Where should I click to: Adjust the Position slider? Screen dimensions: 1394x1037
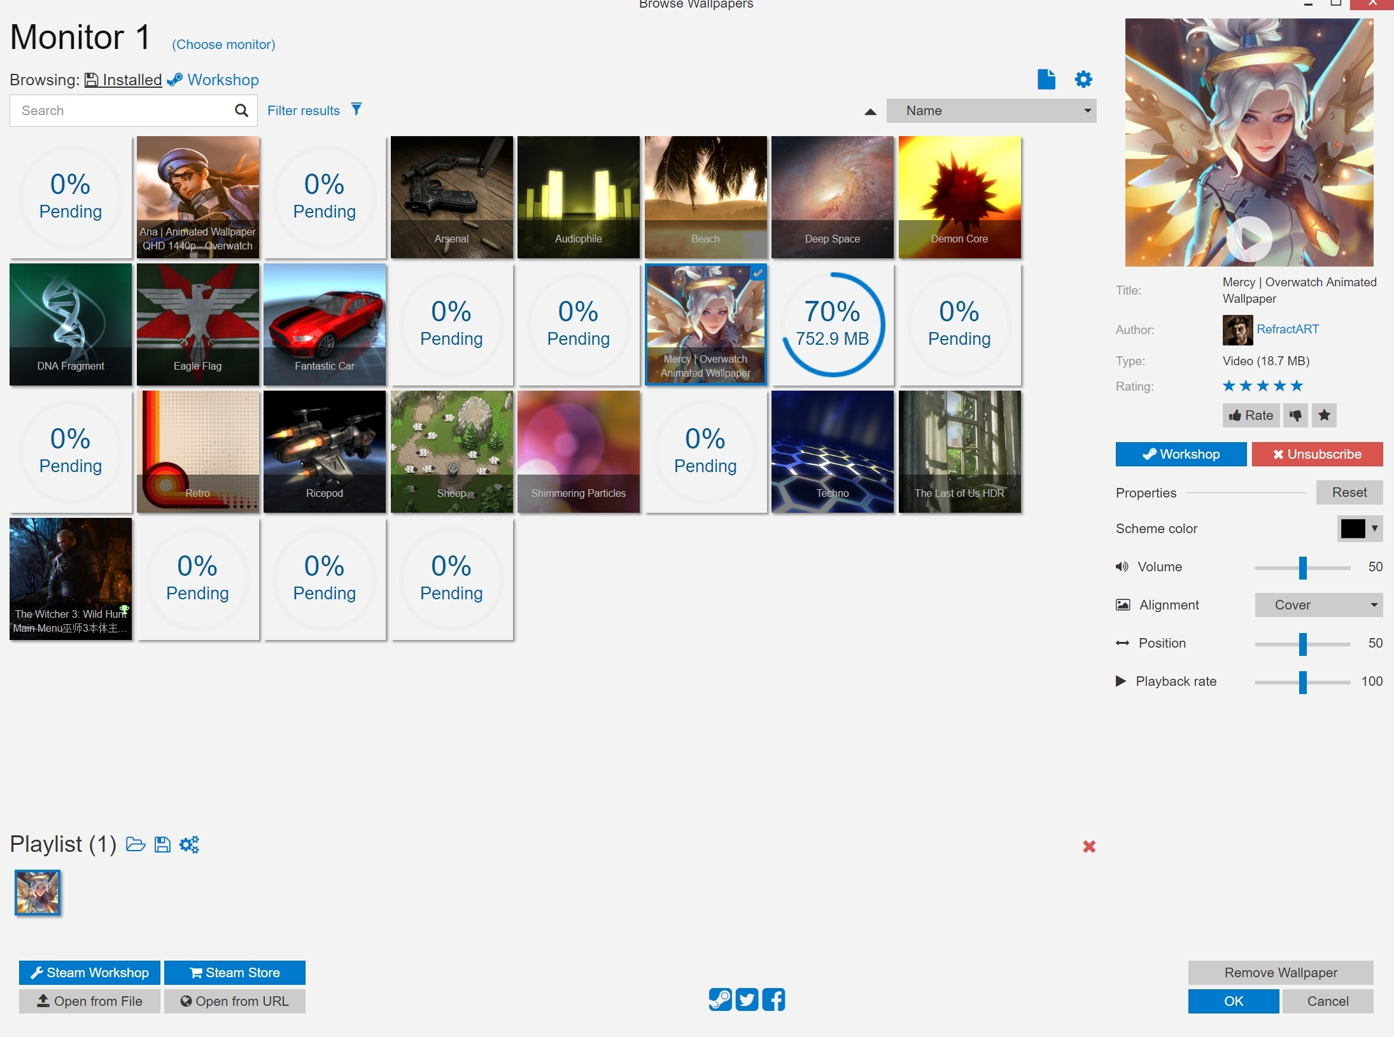[x=1302, y=644]
